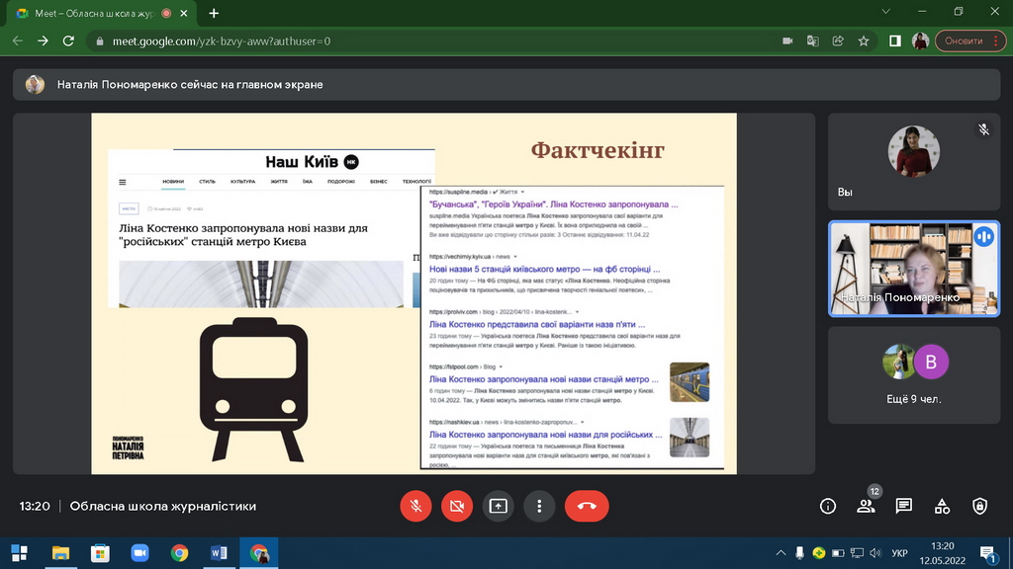Select your own 'Вы' video tile

tap(914, 162)
